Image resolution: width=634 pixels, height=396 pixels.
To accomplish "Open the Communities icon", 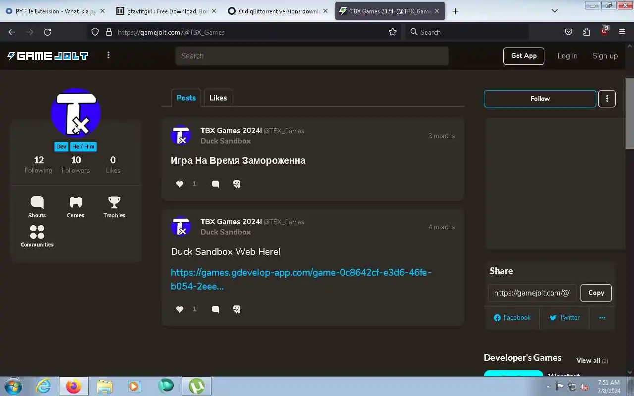I will pos(37,236).
